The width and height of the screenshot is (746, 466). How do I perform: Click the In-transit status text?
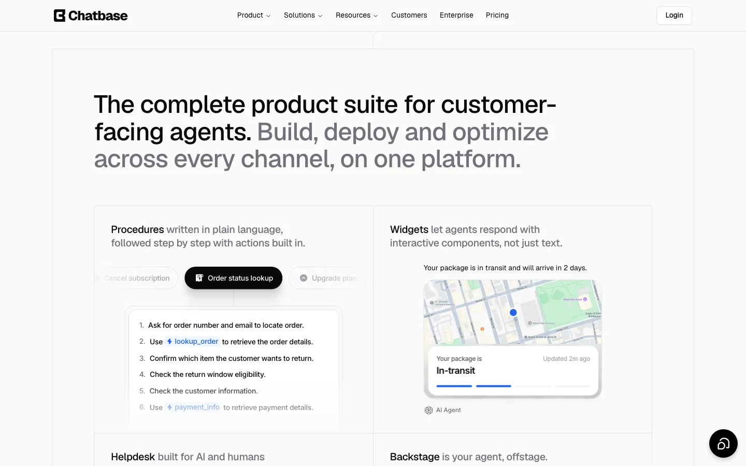click(456, 371)
